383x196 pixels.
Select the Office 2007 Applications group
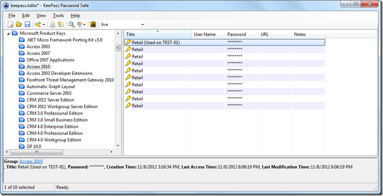tap(50, 59)
